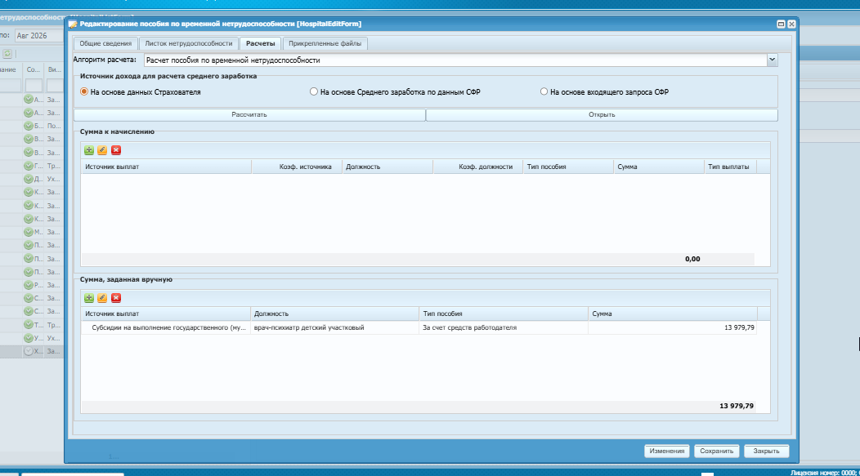Click the Рассчитать button
This screenshot has height=476, width=860.
click(x=249, y=114)
